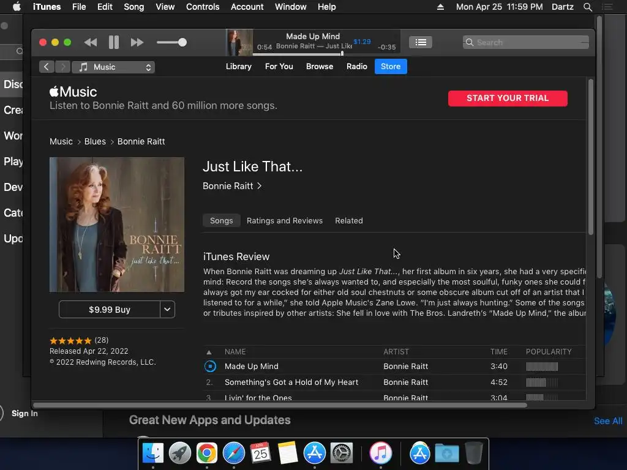The image size is (627, 470).
Task: Switch to the Browse tab
Action: point(320,66)
